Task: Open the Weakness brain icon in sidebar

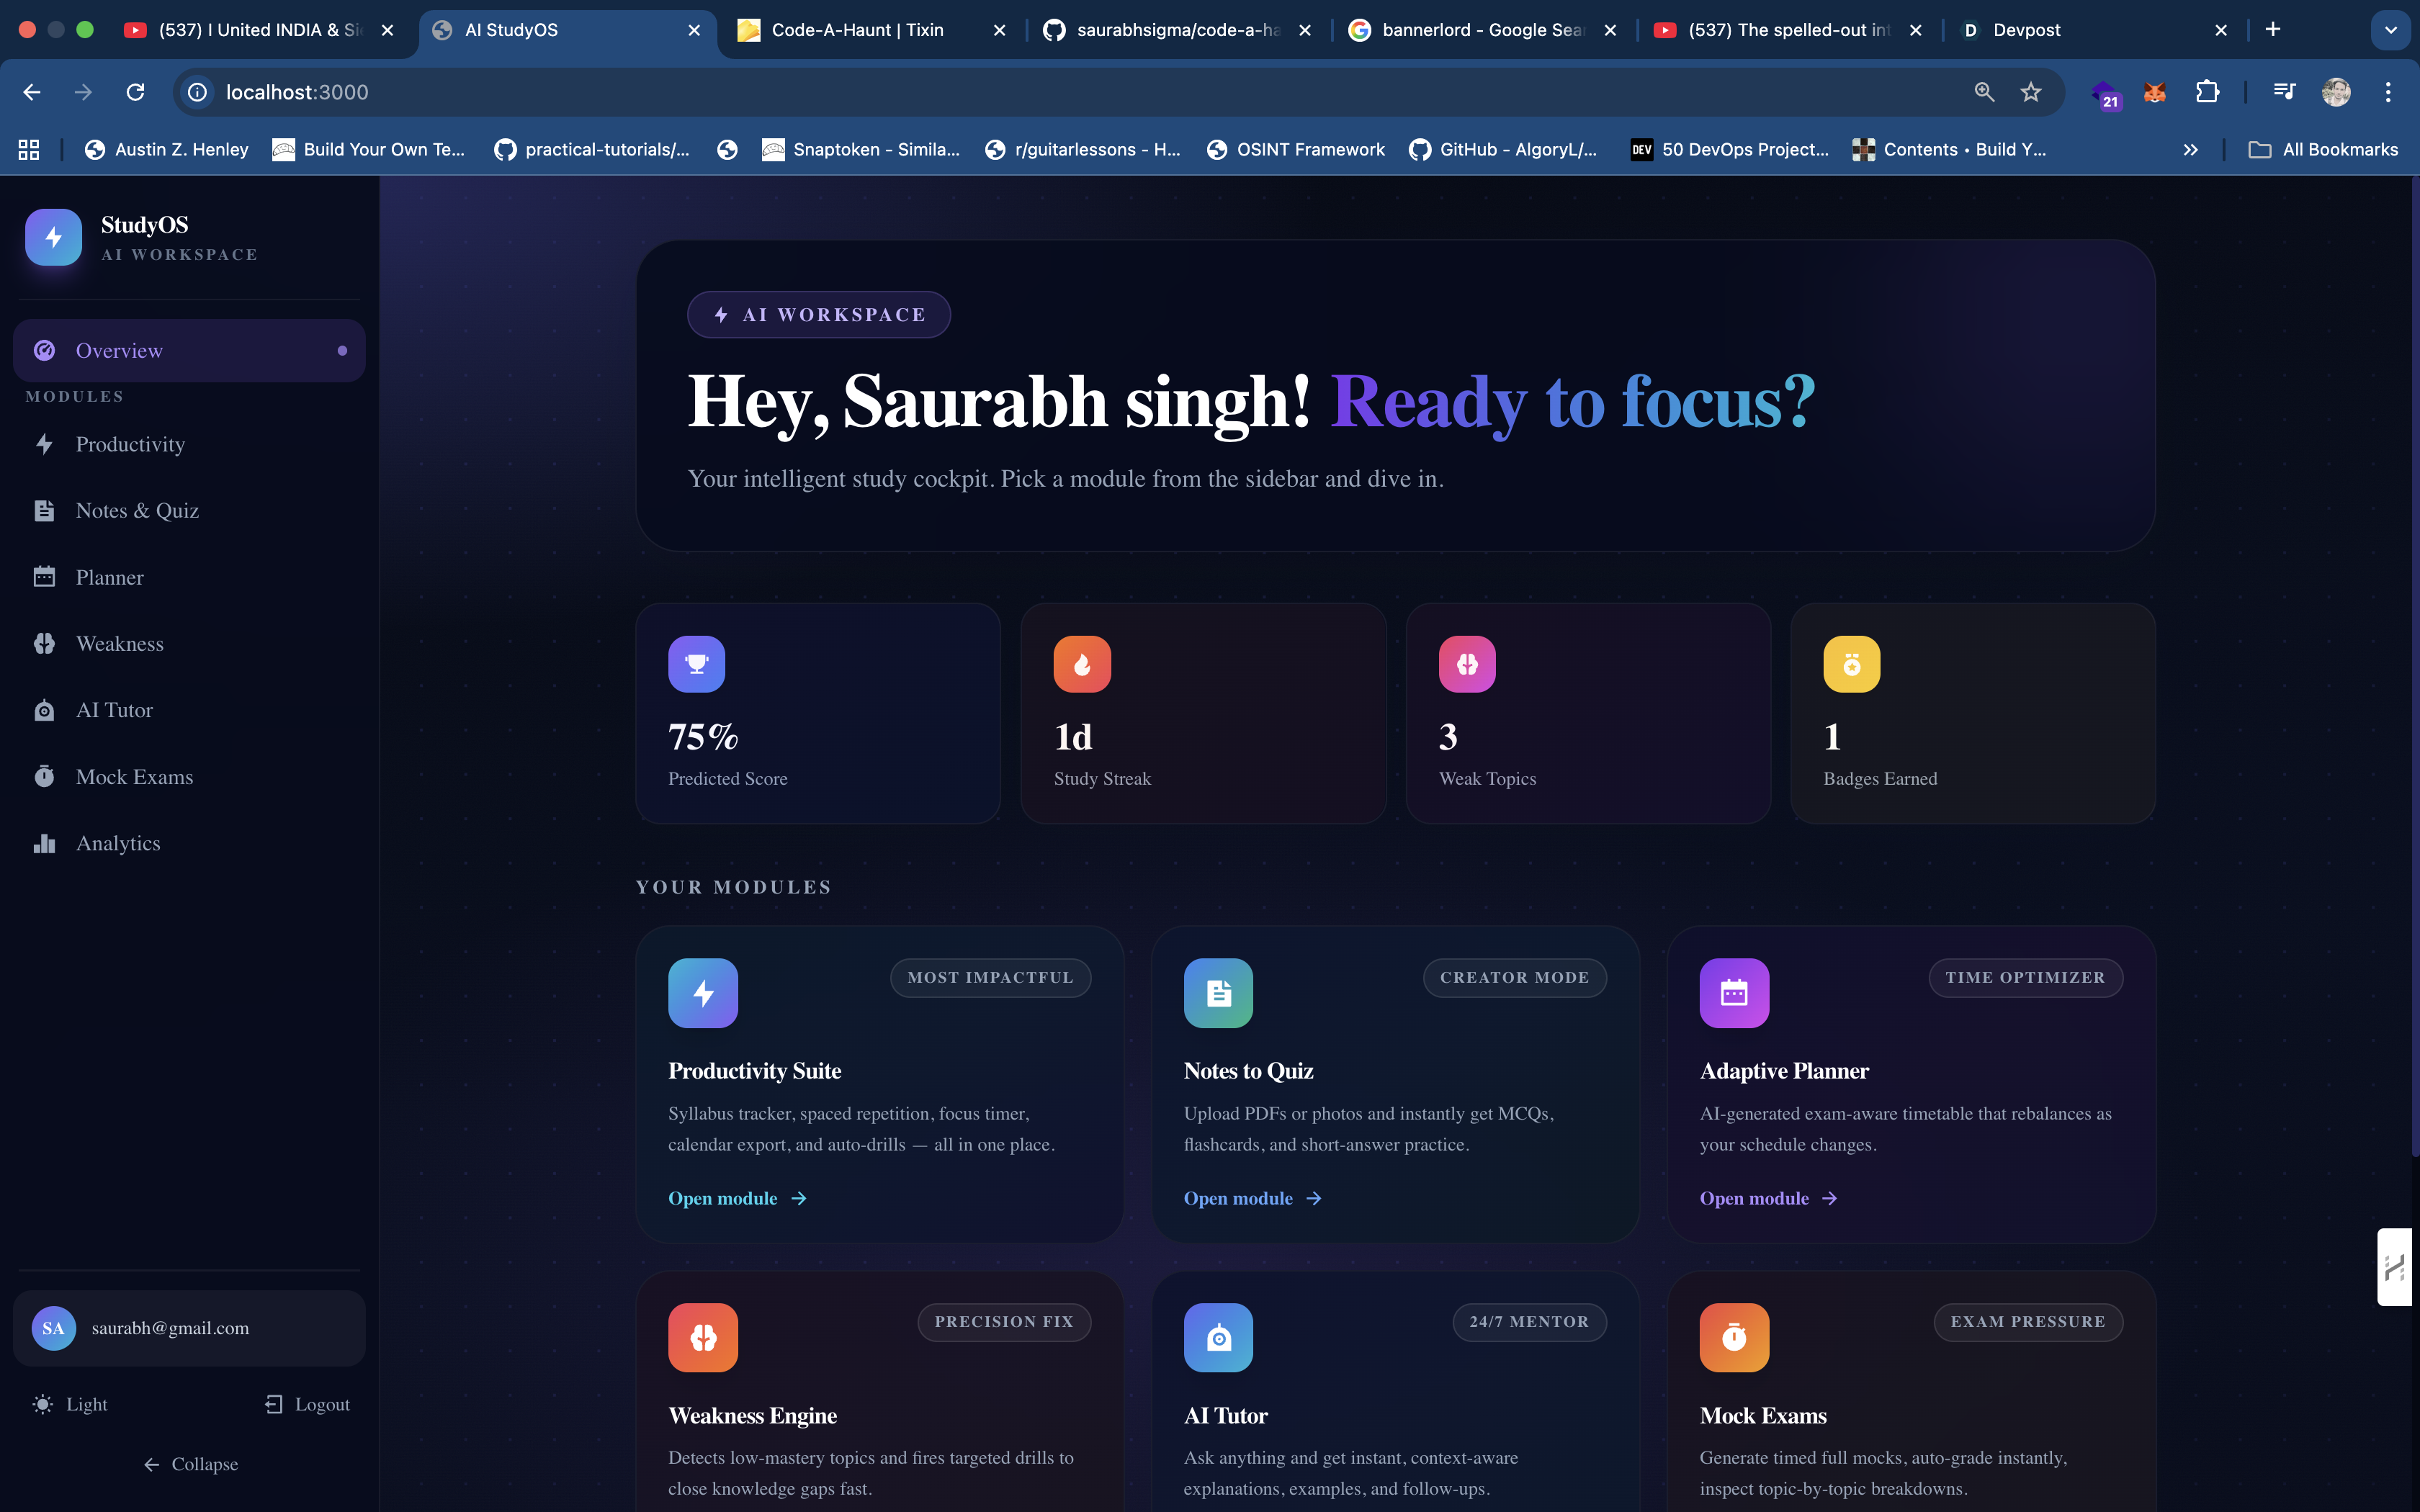Action: 44,644
